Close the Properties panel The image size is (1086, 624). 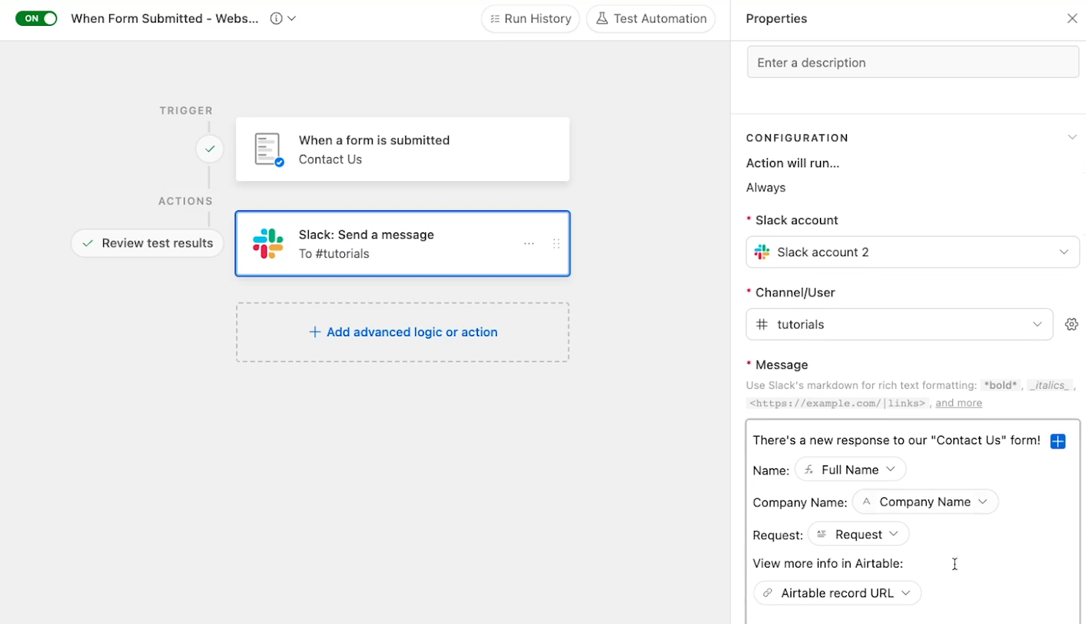(1072, 18)
